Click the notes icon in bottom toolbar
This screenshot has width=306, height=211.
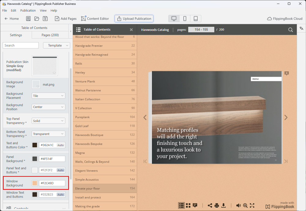(x=195, y=206)
